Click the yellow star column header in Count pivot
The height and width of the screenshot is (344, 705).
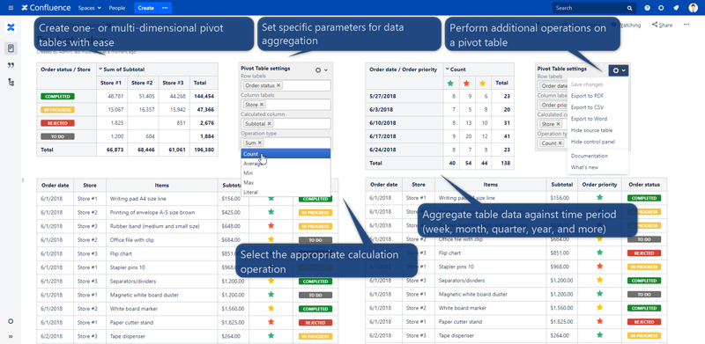[x=482, y=83]
